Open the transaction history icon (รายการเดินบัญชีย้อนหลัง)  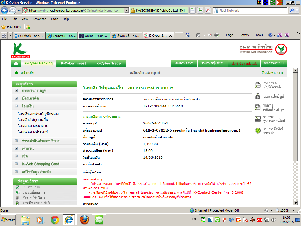point(257,85)
